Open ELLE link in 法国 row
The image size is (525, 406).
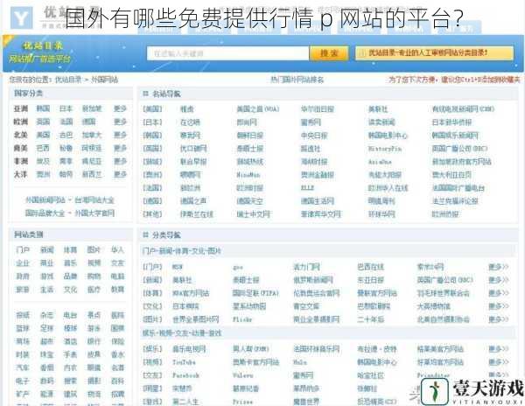pos(307,188)
